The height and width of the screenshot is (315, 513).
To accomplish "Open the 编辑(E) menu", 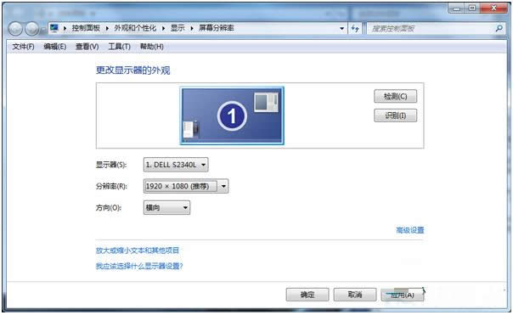I will click(55, 47).
